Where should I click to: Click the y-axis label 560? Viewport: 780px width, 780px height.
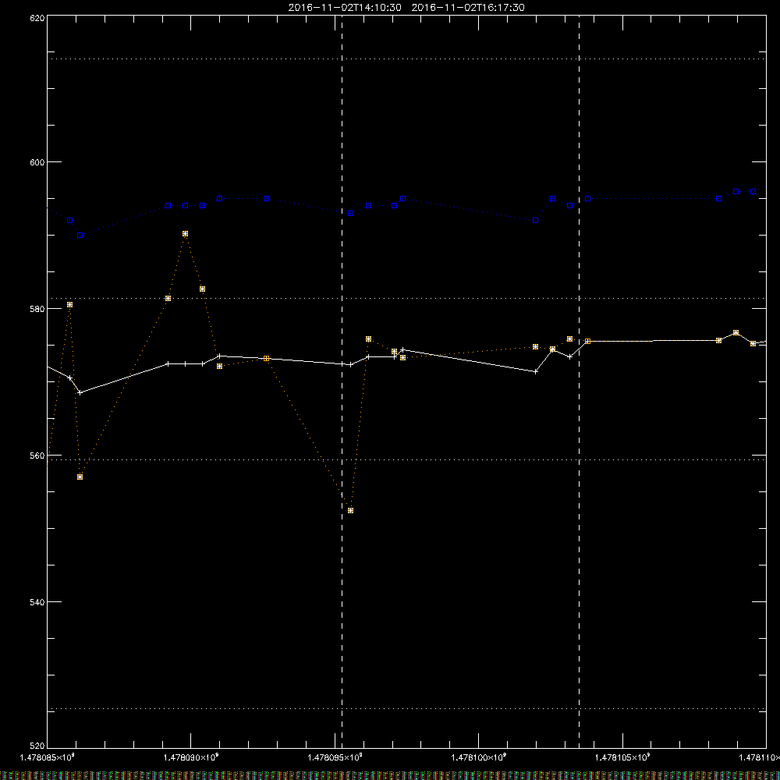[x=38, y=456]
